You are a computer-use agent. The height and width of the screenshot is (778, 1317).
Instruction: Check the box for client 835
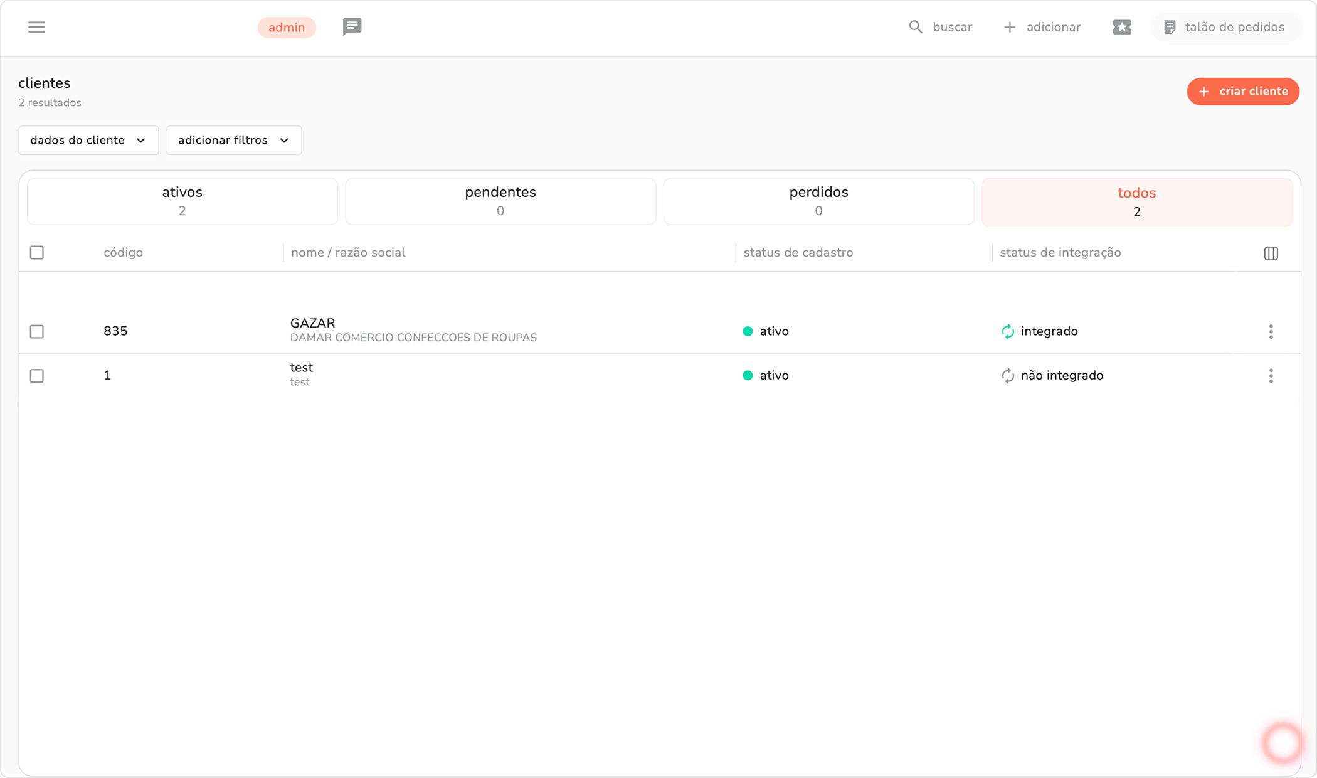(x=37, y=331)
